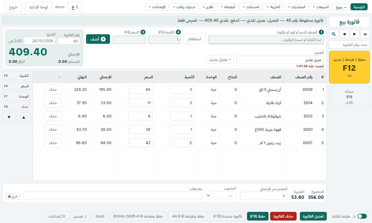
Task: Go to the الرئيسية home page
Action: click(359, 7)
